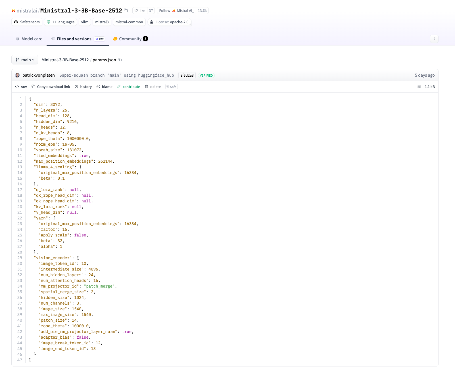Delete the params.json file
This screenshot has height=373, width=455.
pos(153,87)
